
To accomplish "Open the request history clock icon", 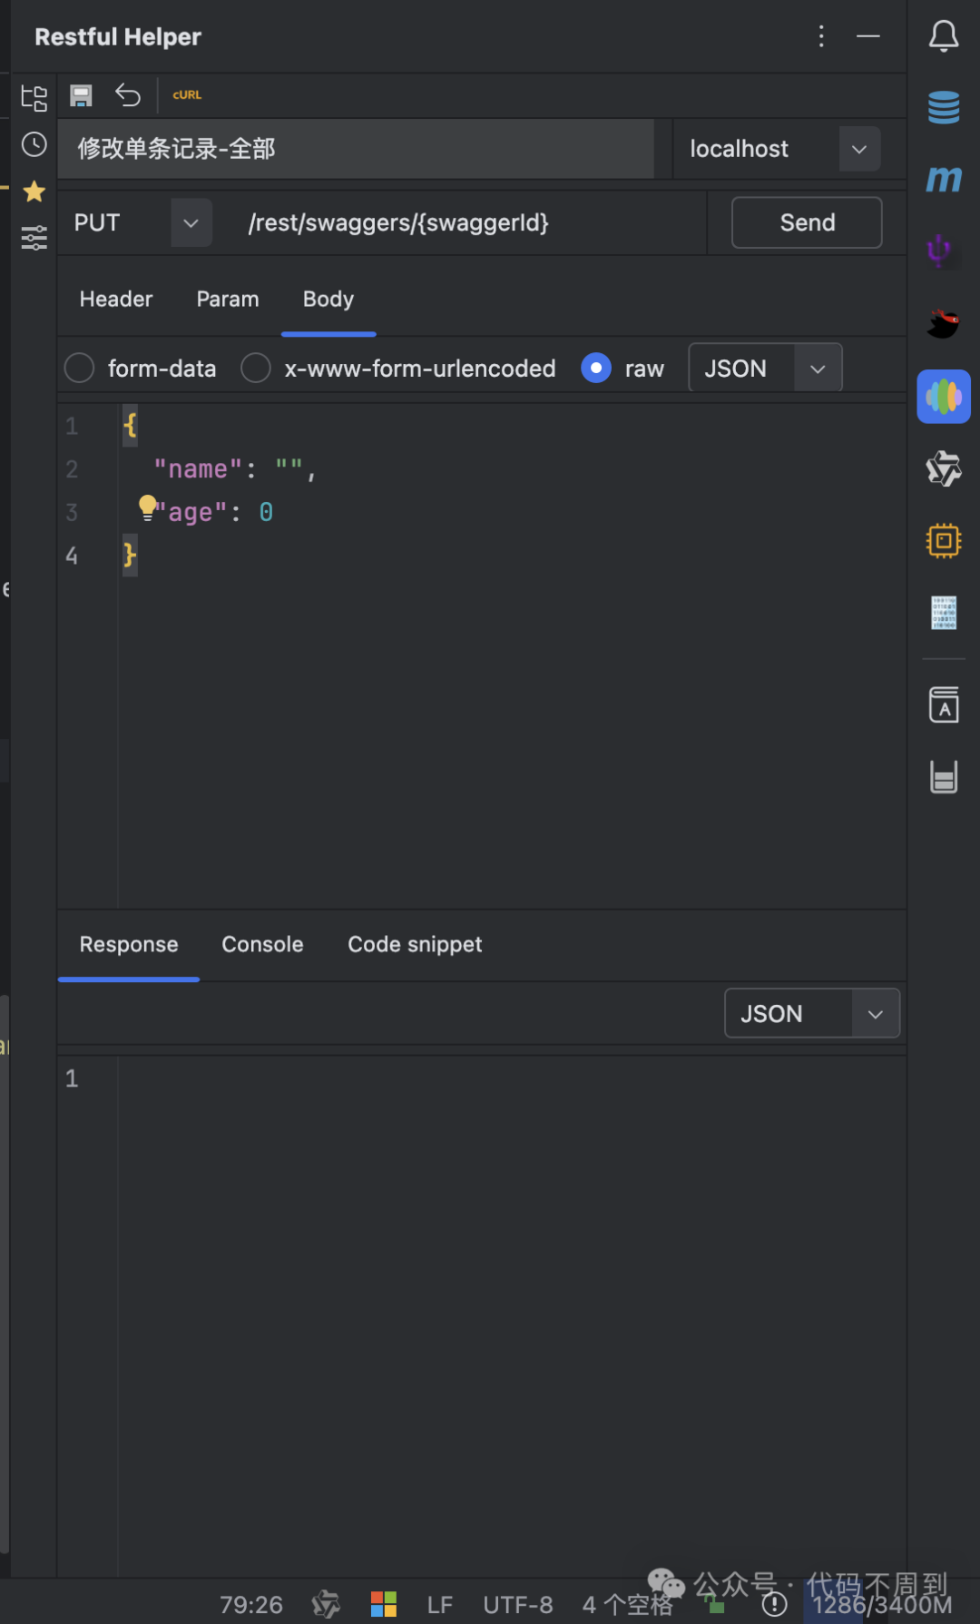I will coord(34,144).
